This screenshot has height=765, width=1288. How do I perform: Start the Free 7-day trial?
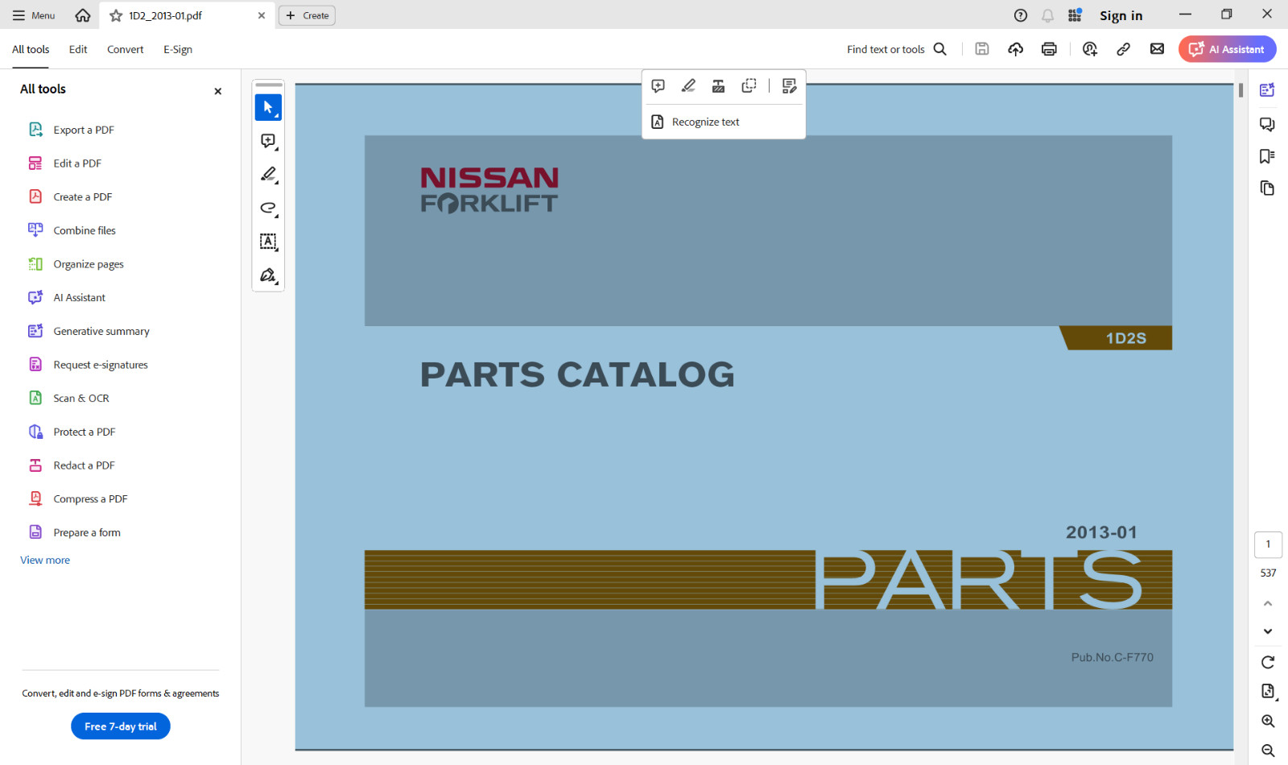tap(121, 726)
